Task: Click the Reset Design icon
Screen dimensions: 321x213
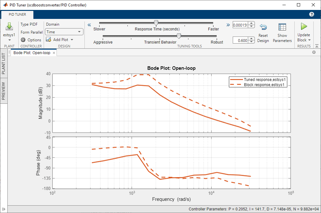Action: 263,27
